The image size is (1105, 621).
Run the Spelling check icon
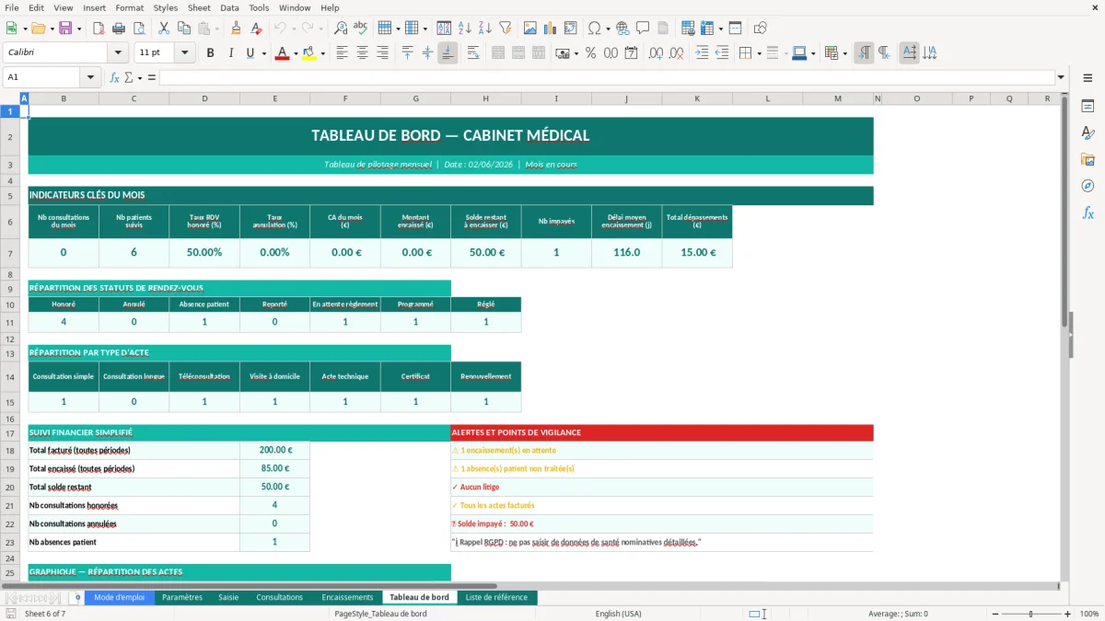coord(360,29)
